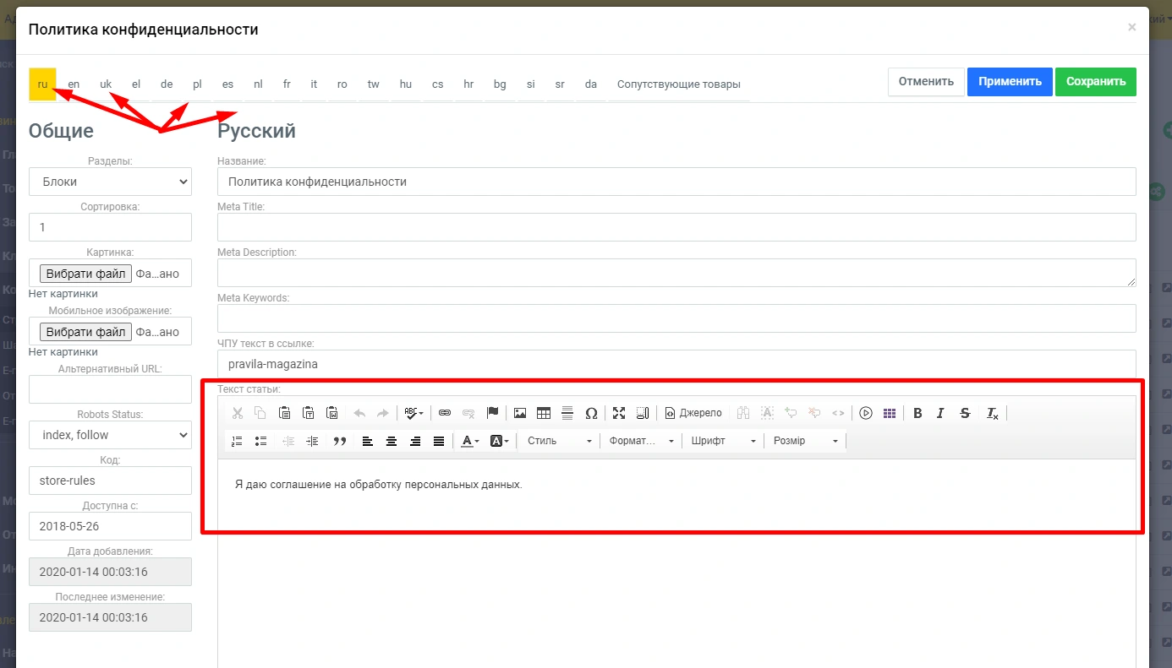Toggle strikethrough formatting
The width and height of the screenshot is (1172, 668).
click(x=965, y=413)
